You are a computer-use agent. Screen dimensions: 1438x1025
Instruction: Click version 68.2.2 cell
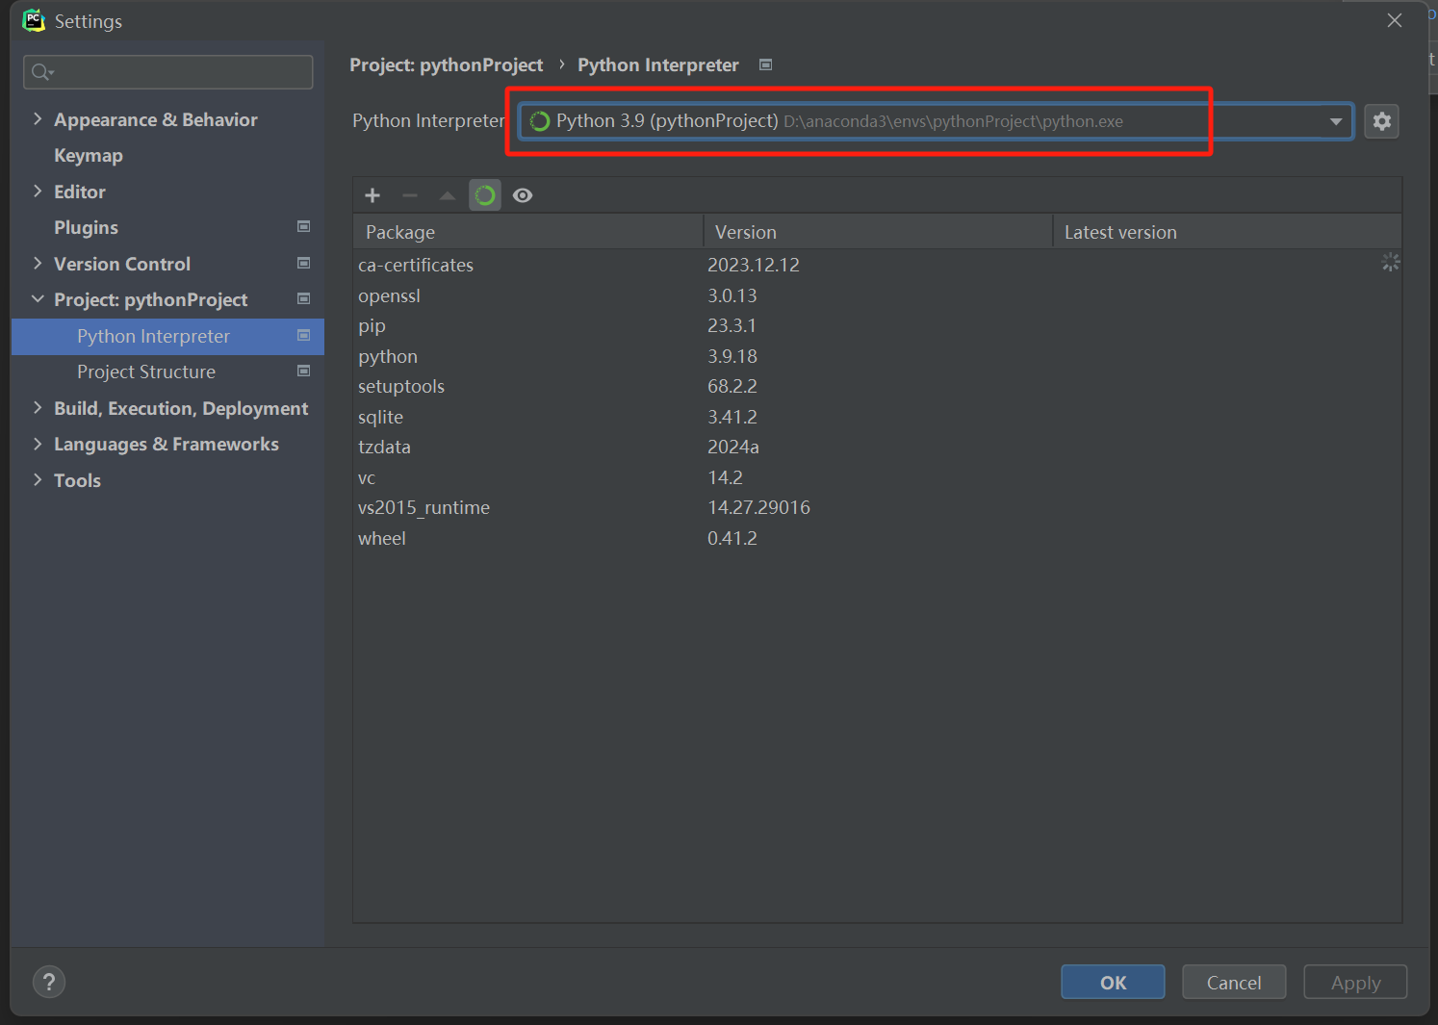click(732, 386)
